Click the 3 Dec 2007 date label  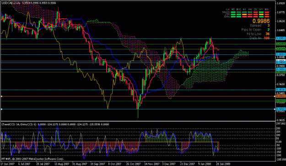point(169,164)
